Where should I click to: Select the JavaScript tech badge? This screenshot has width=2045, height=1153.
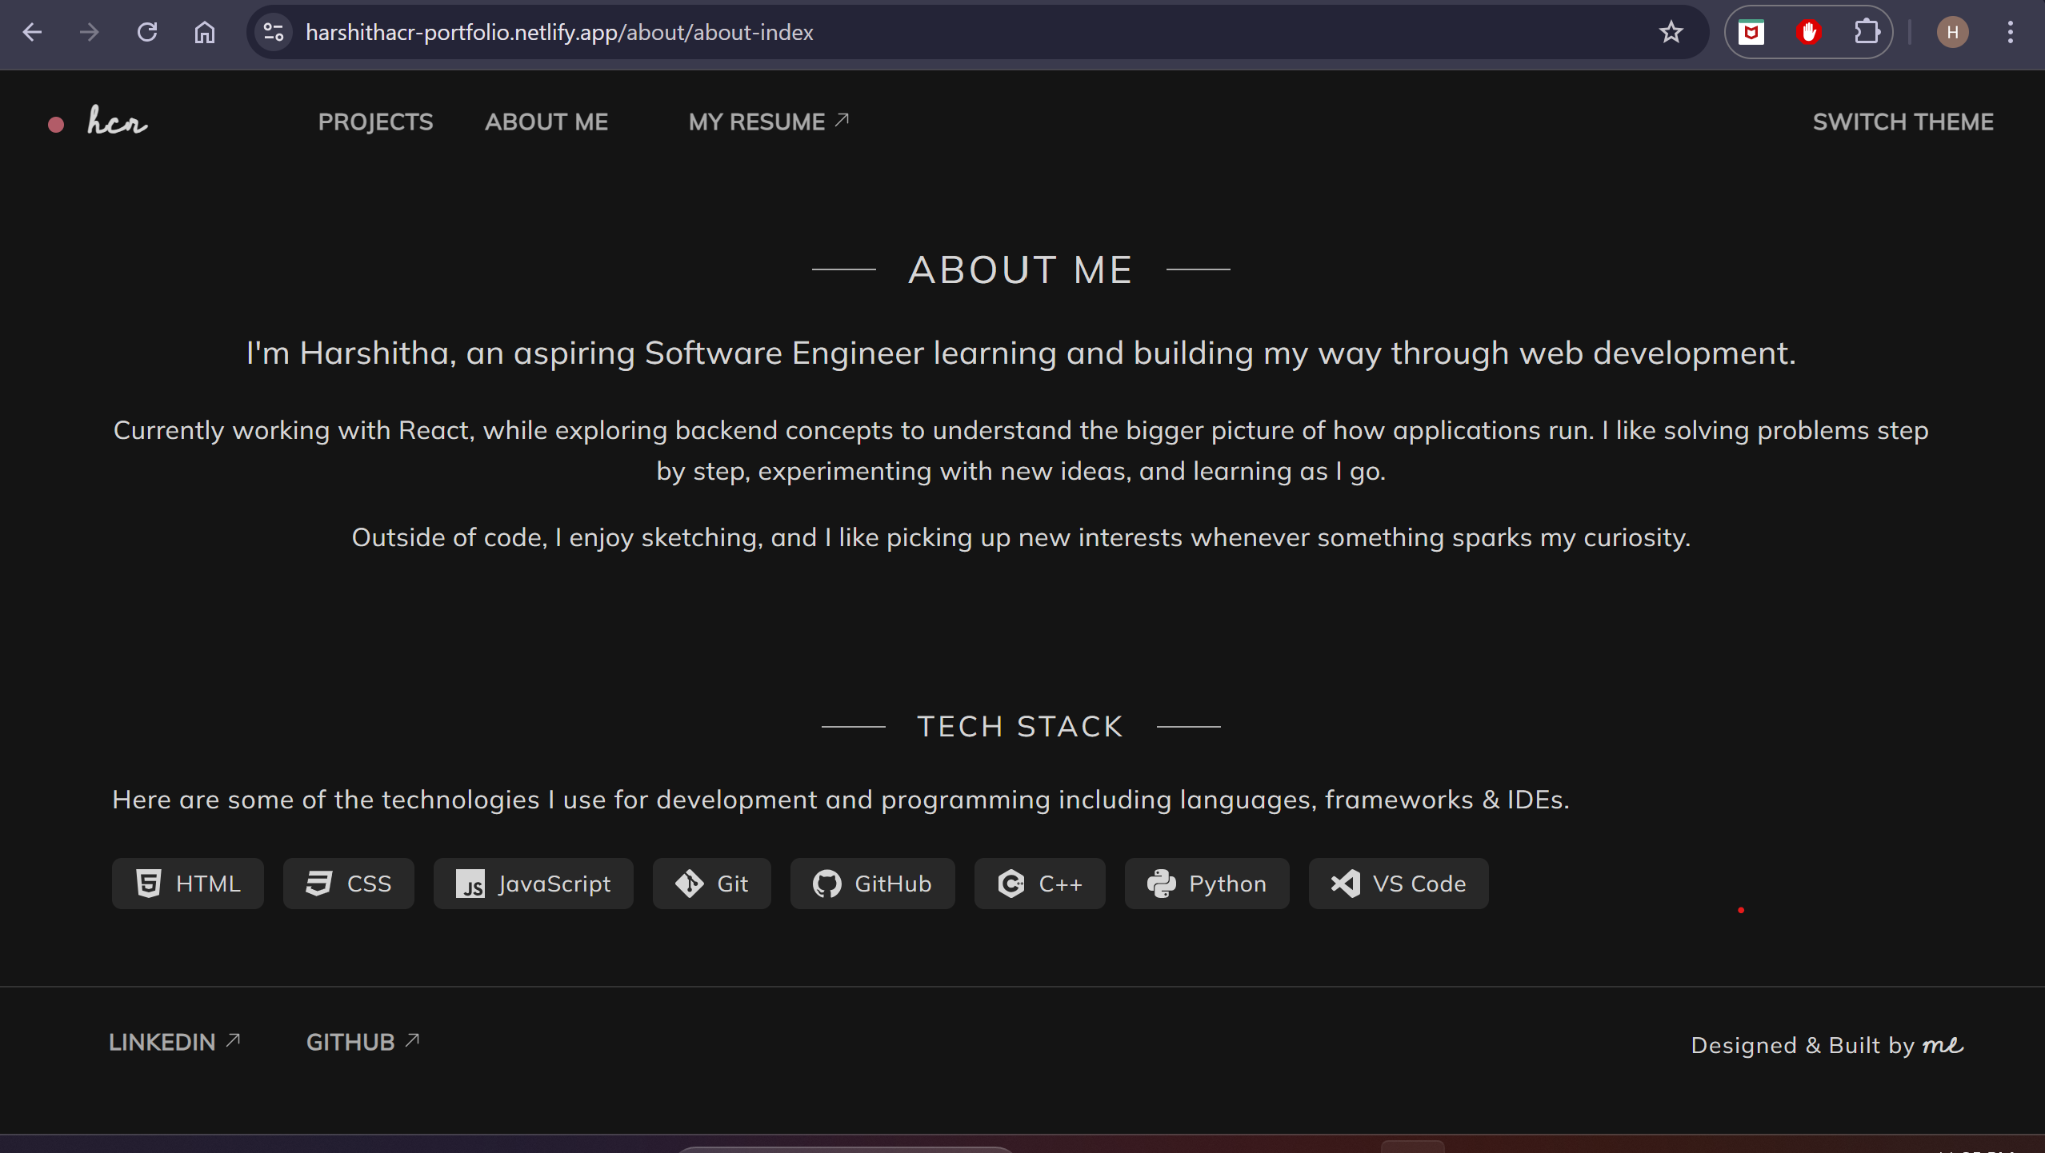point(533,884)
